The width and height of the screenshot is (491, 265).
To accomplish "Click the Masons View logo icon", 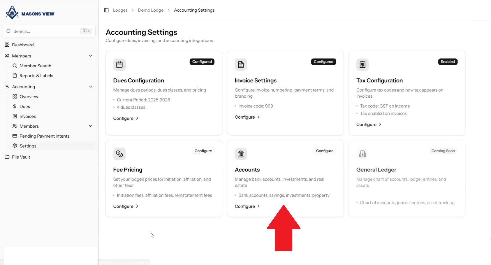I will coord(12,13).
